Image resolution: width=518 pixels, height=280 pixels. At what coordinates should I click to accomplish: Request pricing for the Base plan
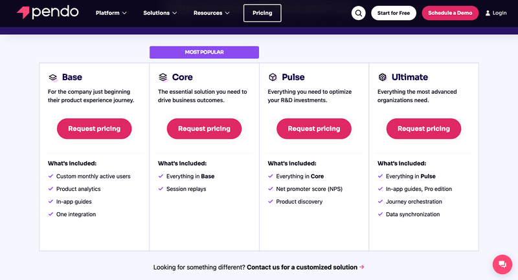click(x=95, y=129)
